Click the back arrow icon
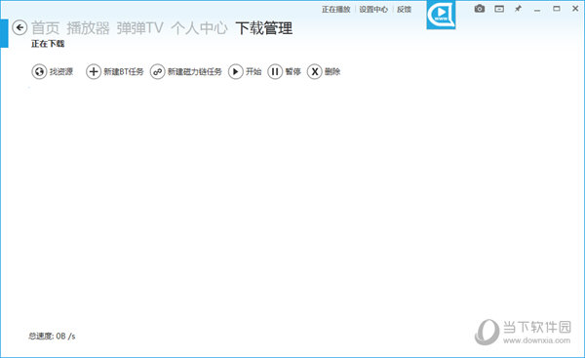Image resolution: width=585 pixels, height=358 pixels. 19,27
